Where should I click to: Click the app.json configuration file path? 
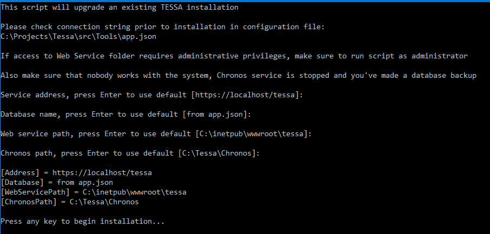[x=78, y=37]
